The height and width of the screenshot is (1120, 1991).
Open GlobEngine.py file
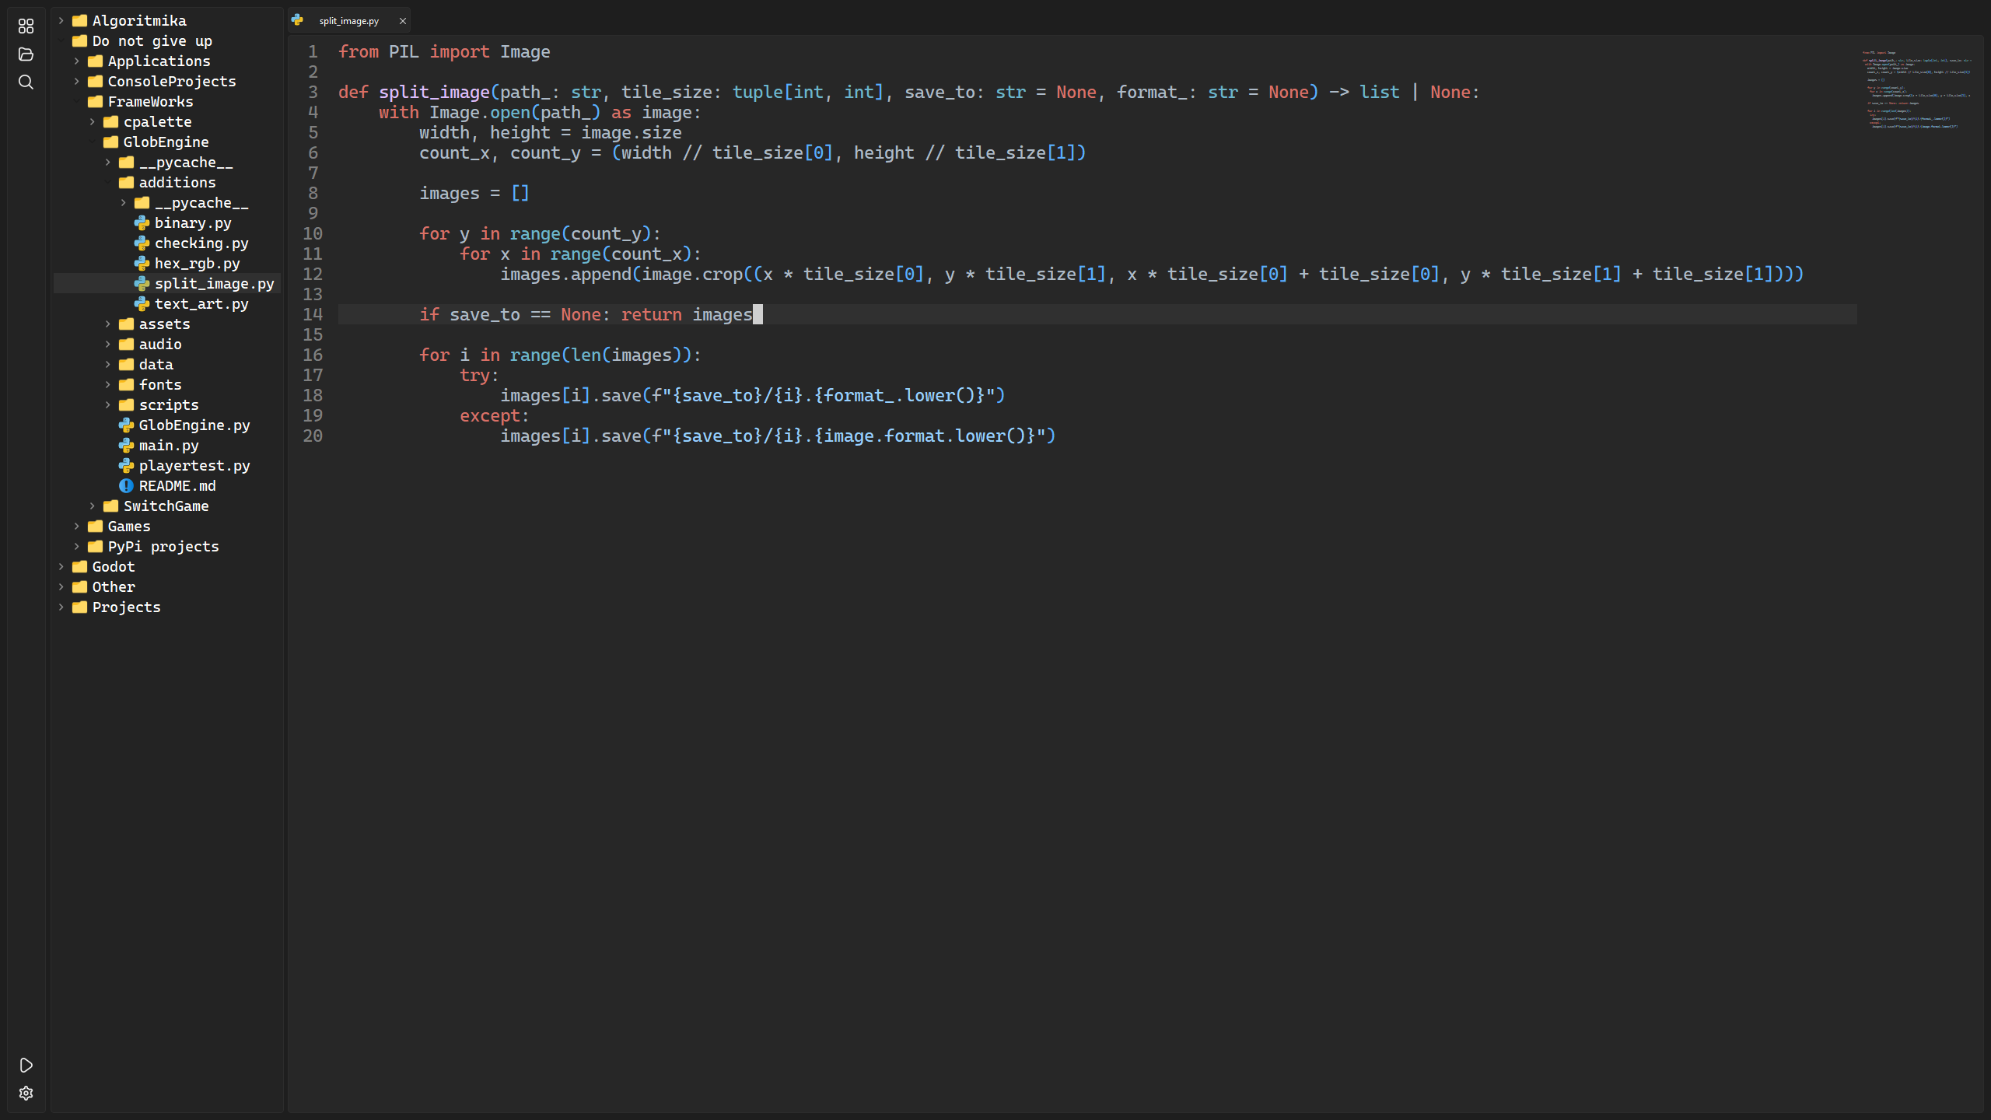[x=194, y=425]
